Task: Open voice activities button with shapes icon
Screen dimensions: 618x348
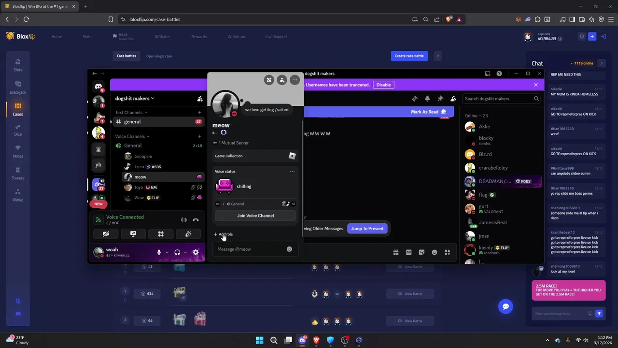Action: pyautogui.click(x=161, y=234)
